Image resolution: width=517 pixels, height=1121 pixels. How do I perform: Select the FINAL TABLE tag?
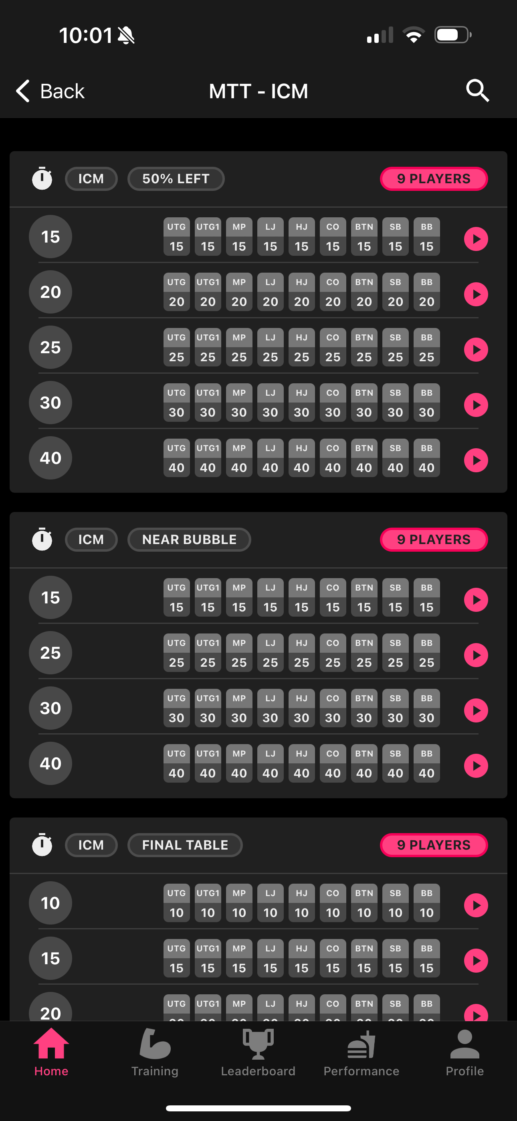[x=185, y=845]
